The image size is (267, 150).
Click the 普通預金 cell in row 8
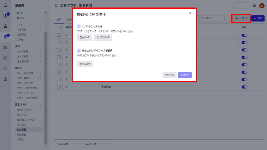click(x=133, y=87)
